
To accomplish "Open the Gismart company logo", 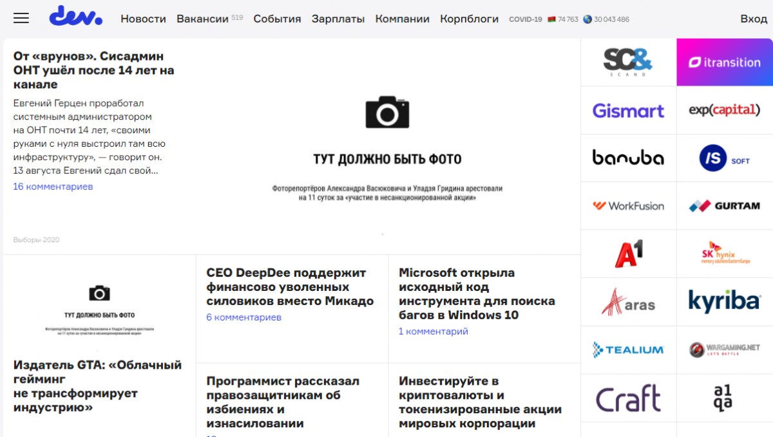I will point(628,111).
